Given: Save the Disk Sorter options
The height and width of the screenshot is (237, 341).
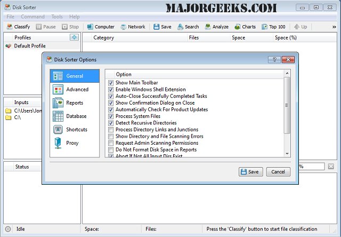Looking at the screenshot, I should click(x=250, y=172).
